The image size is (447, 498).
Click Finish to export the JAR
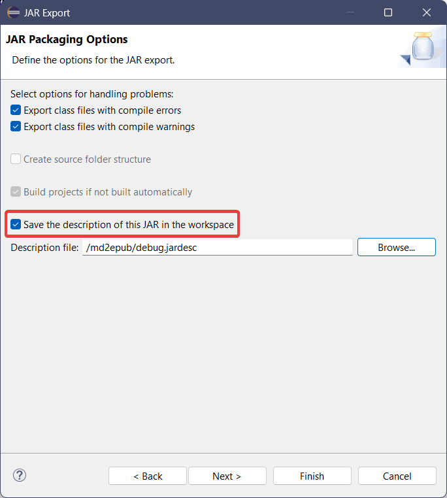click(312, 476)
